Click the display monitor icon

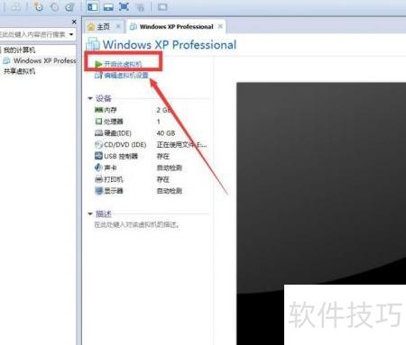[98, 191]
